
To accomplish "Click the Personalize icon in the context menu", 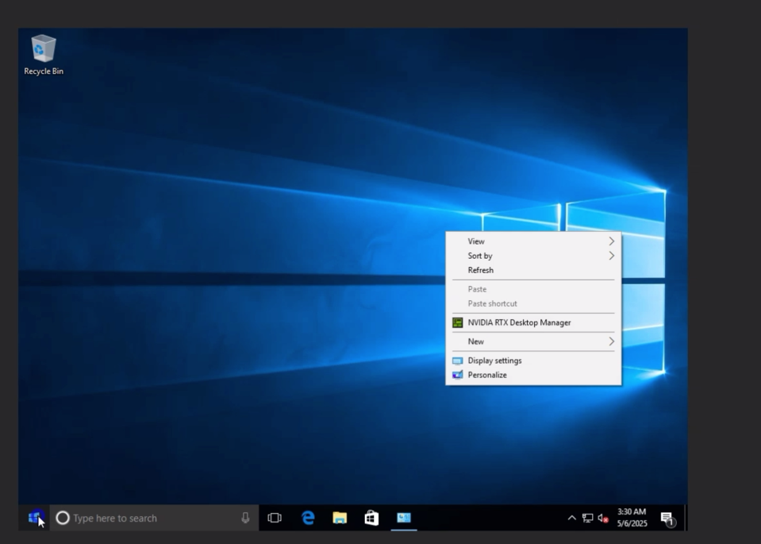I will (x=457, y=375).
